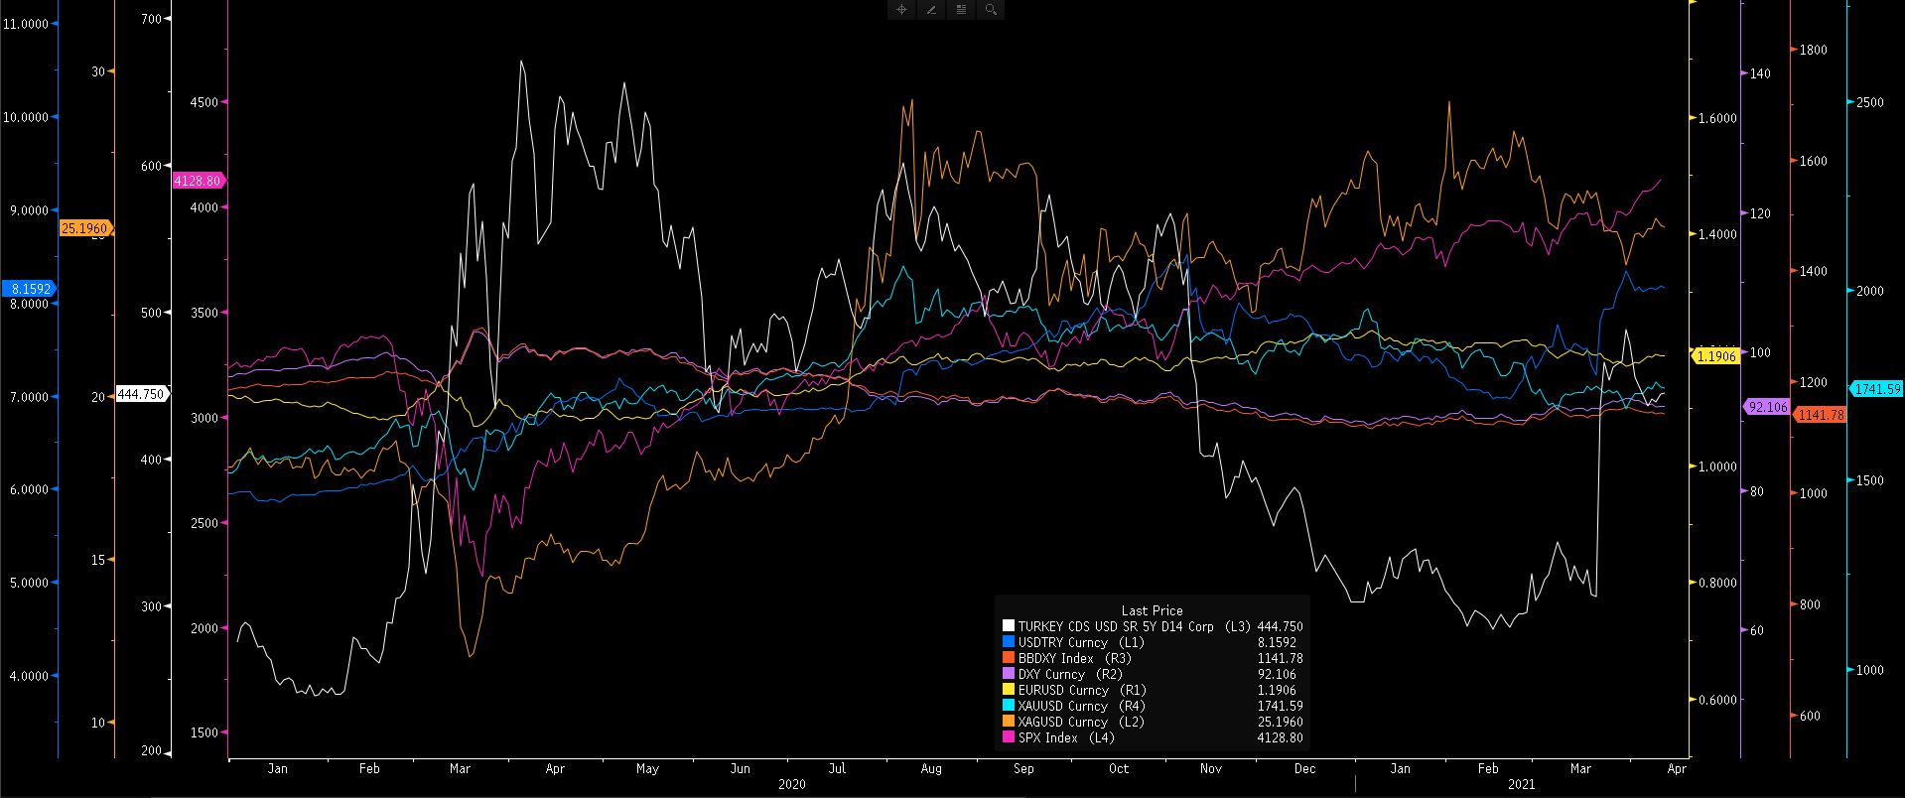Click the 1.6000 tick on EURUSD axis
This screenshot has width=1905, height=798.
click(x=1718, y=118)
